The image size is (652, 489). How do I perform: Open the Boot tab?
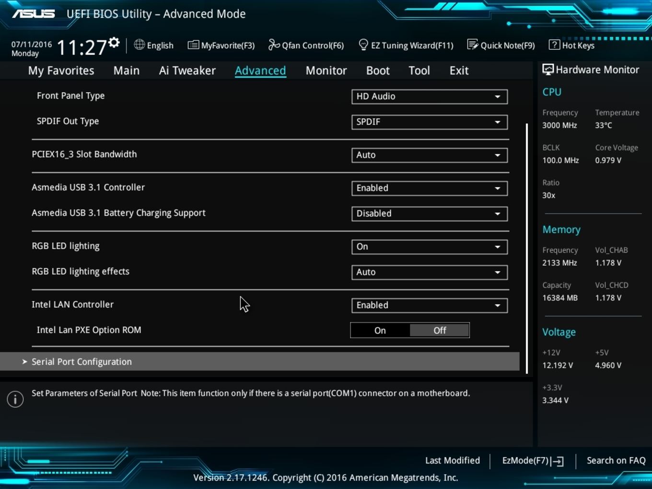click(378, 70)
